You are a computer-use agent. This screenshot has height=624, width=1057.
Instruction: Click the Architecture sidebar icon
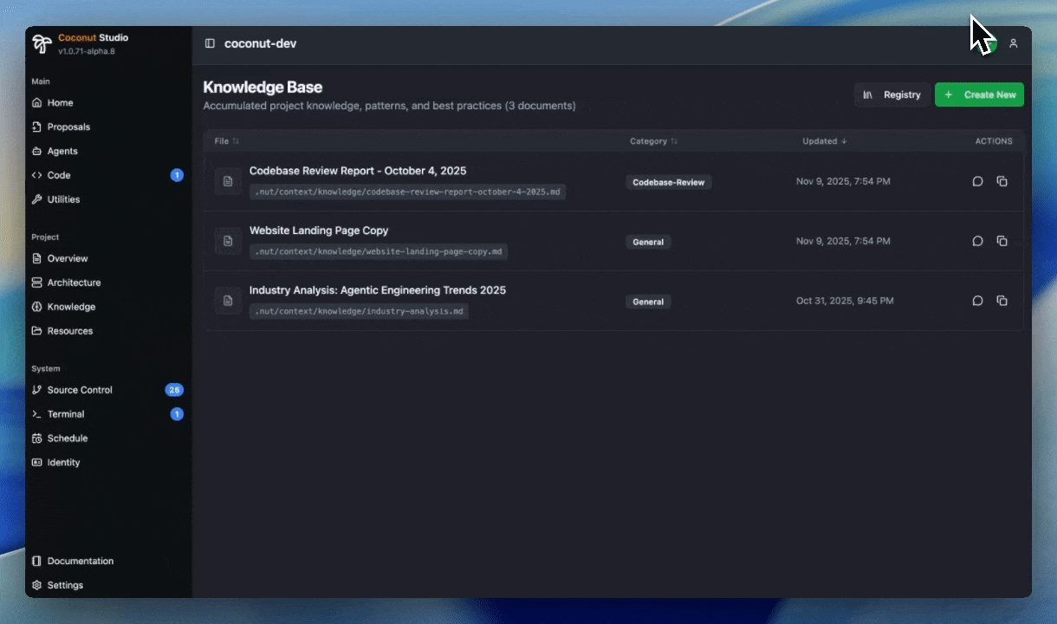pos(36,283)
